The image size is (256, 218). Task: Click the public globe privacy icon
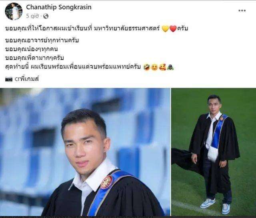(46, 16)
